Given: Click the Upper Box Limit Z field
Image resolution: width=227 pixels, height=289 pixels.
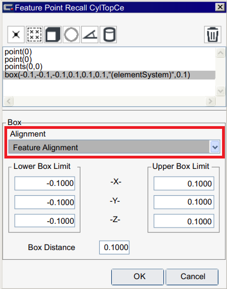Looking at the screenshot, I should [x=184, y=221].
